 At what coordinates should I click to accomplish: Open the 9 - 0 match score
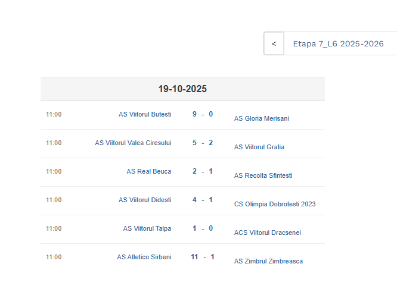(203, 114)
